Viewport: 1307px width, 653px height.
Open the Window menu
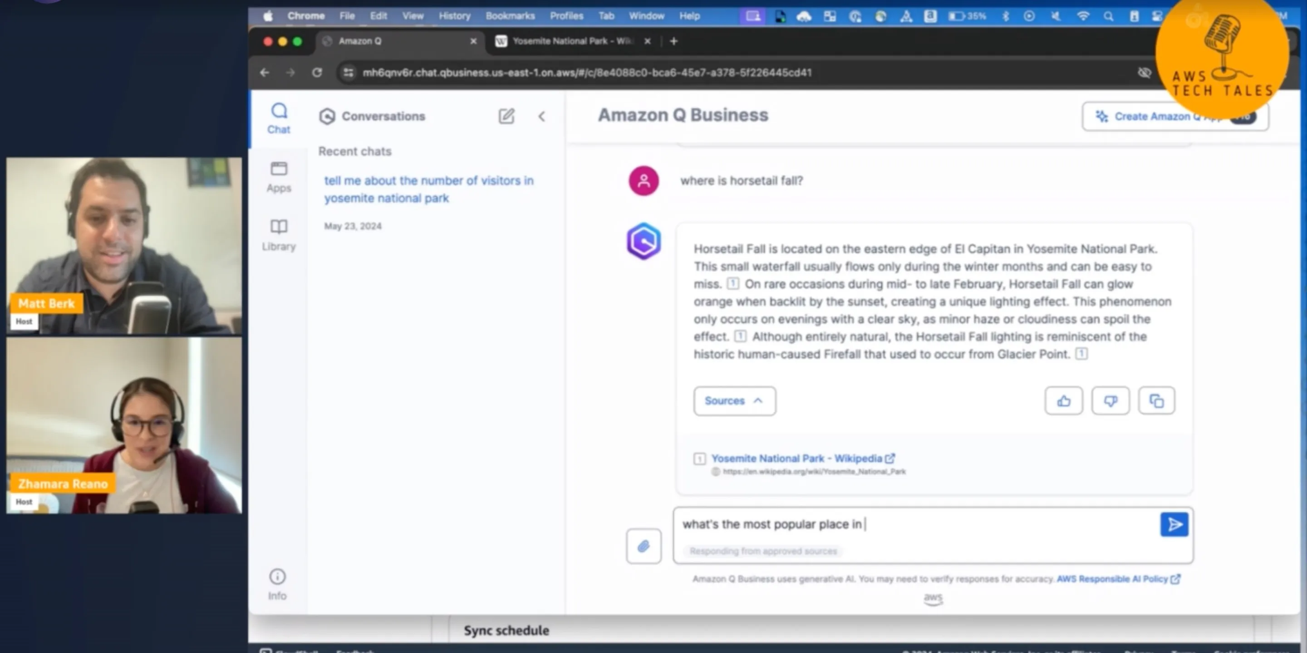(646, 16)
